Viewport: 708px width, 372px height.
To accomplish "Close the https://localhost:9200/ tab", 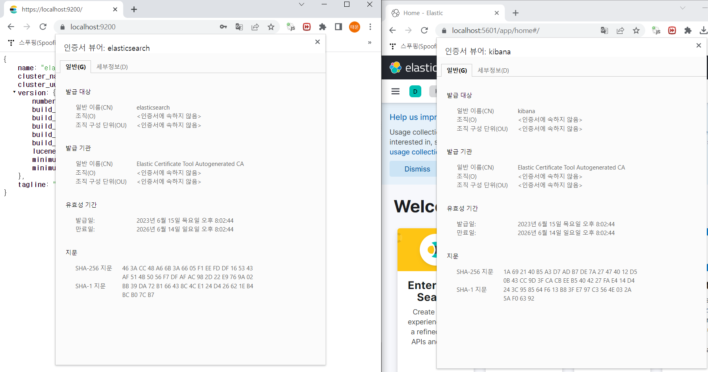I will [x=115, y=9].
